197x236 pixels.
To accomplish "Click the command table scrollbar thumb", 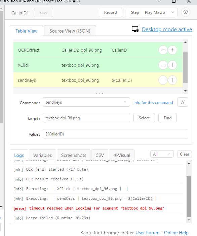I will [185, 67].
